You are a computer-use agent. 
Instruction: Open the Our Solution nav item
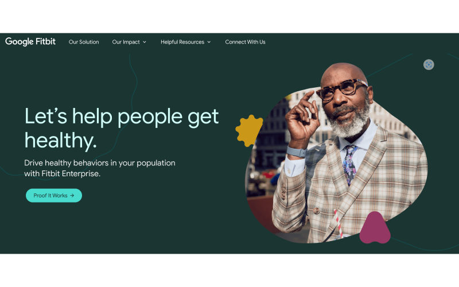tap(84, 42)
